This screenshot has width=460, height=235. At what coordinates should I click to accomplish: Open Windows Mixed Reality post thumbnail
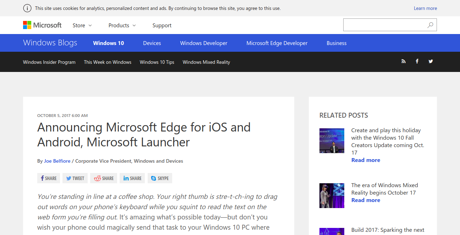pyautogui.click(x=332, y=196)
